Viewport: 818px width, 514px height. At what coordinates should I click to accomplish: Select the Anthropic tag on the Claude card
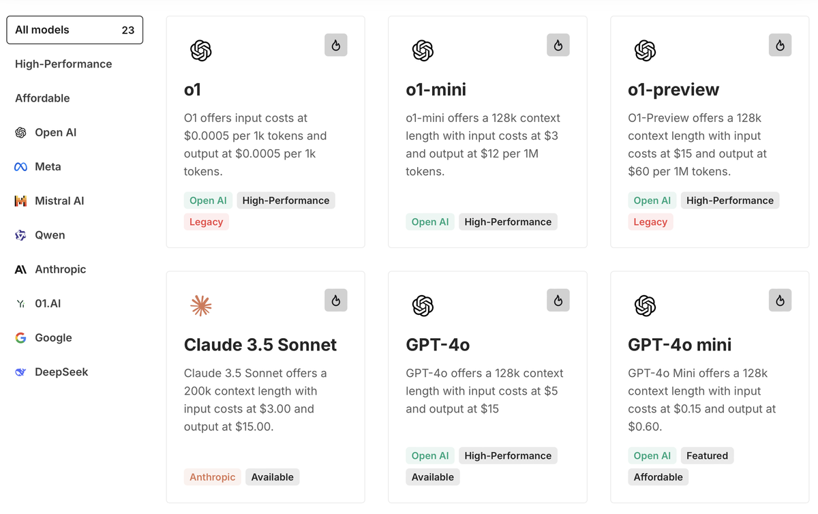tap(212, 477)
